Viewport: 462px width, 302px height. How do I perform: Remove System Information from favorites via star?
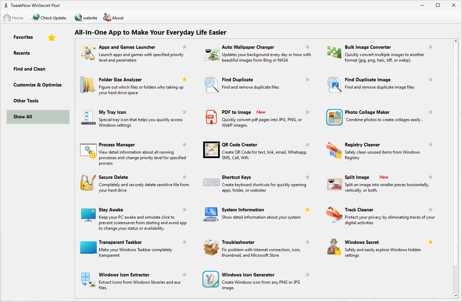(308, 210)
